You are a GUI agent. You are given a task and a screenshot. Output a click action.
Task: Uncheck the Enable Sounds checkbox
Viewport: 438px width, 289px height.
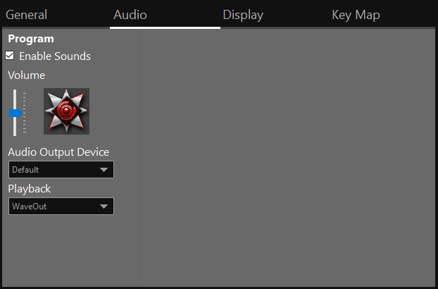[x=10, y=56]
